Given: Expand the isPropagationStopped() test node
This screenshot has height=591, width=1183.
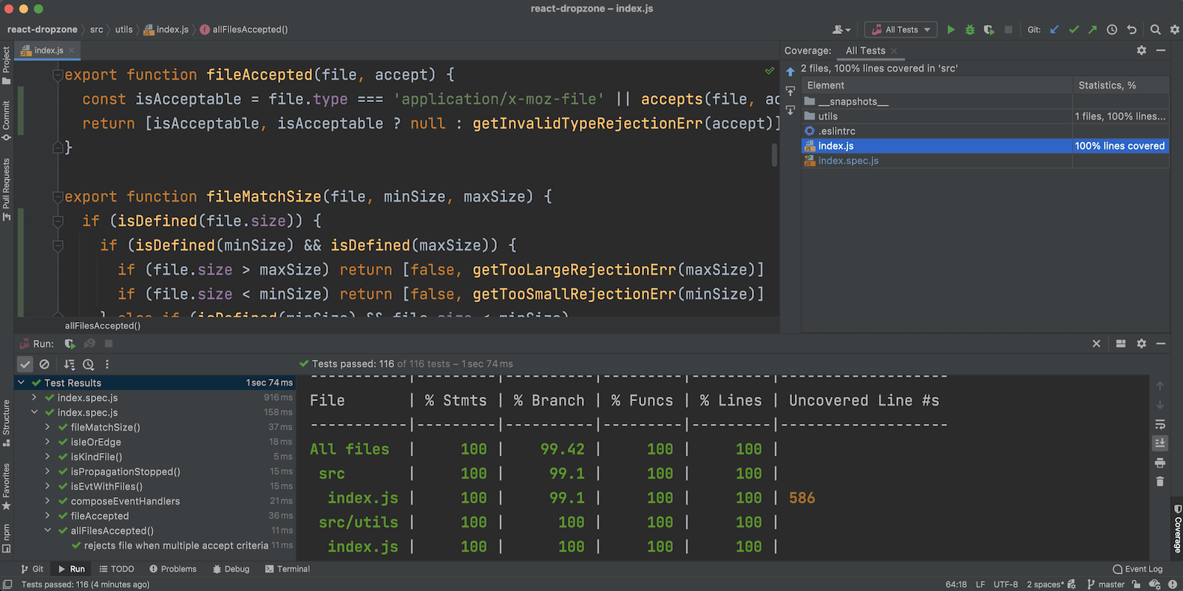Looking at the screenshot, I should point(47,471).
